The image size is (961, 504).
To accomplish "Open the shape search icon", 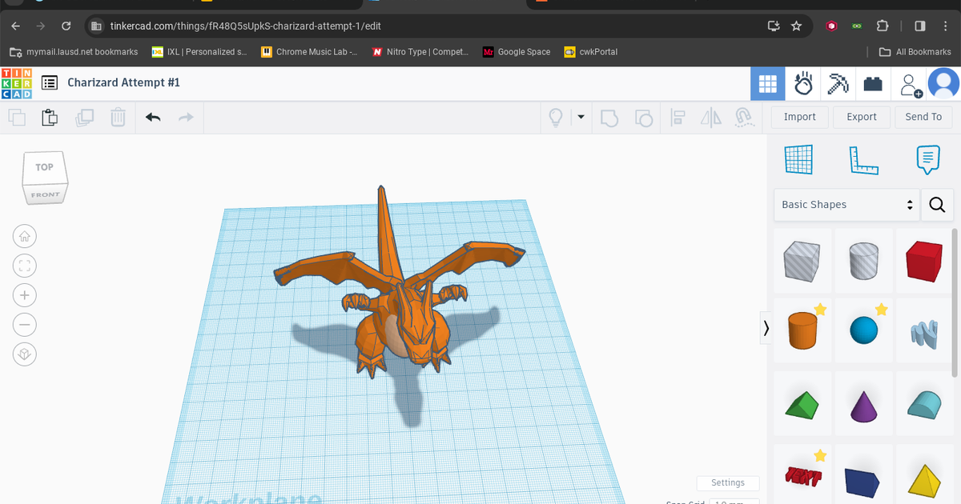I will click(x=937, y=205).
